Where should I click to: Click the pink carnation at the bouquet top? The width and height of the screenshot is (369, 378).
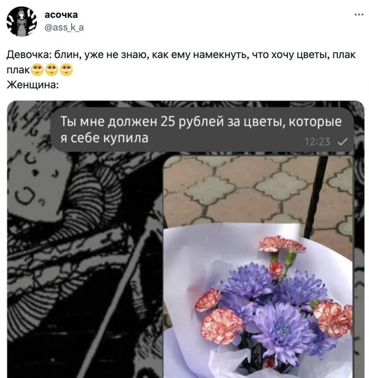click(282, 245)
